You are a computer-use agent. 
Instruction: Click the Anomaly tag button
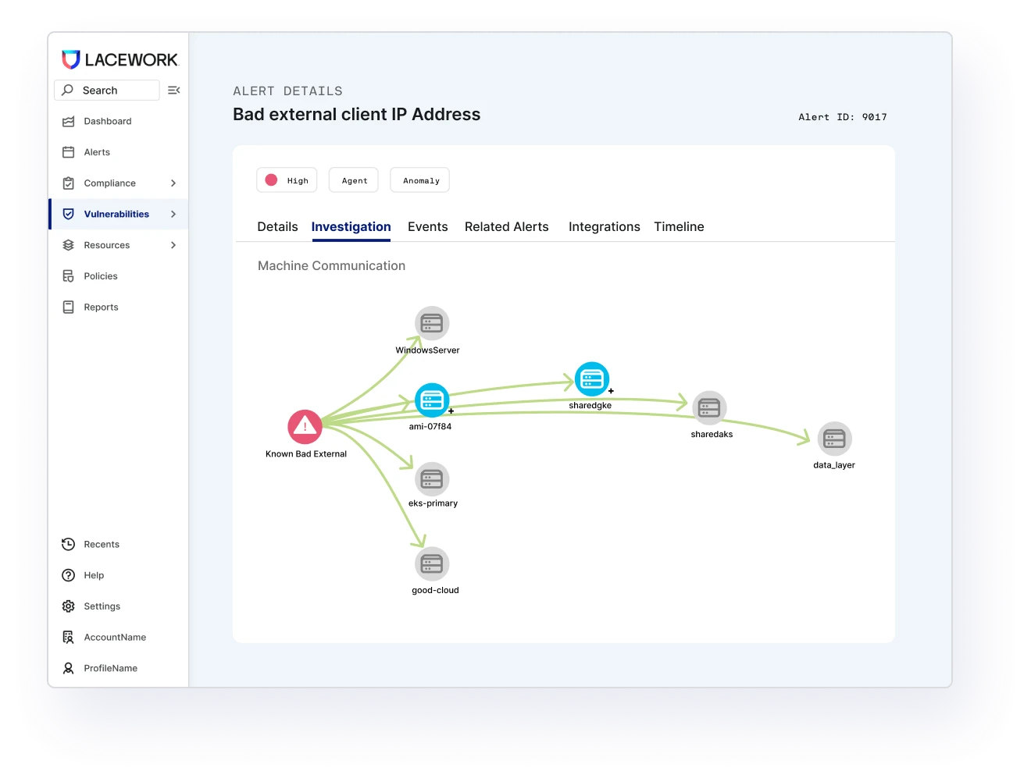click(420, 180)
